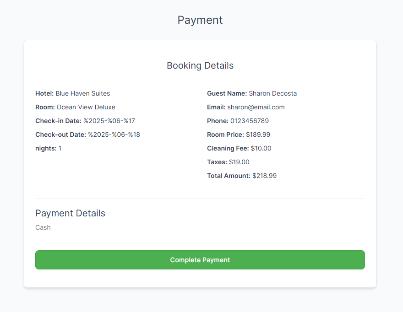Viewport: 403px width, 312px height.
Task: Select the Payment Details heading
Action: (x=70, y=213)
